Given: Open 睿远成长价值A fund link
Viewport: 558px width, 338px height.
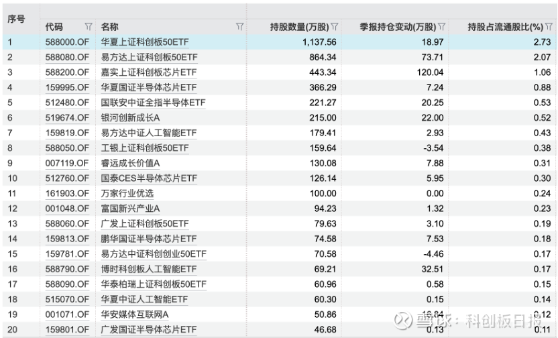Looking at the screenshot, I should 130,163.
